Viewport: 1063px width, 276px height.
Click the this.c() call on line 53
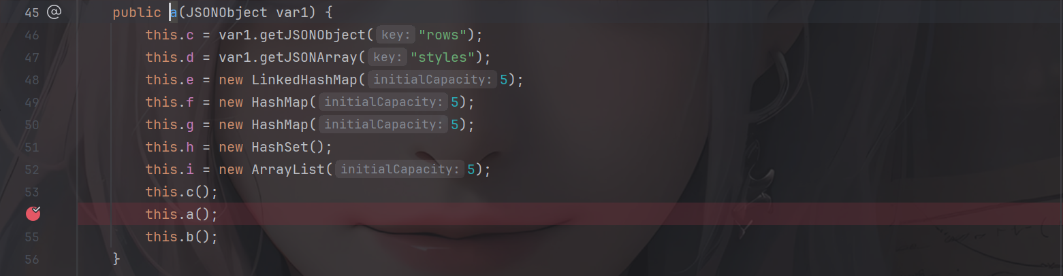(x=181, y=192)
